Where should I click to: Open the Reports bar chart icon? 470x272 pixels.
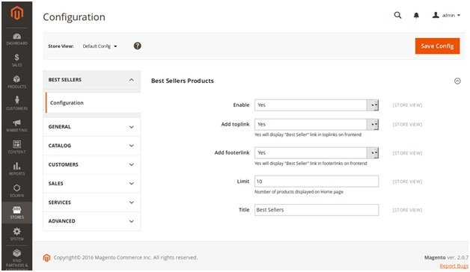[16, 169]
